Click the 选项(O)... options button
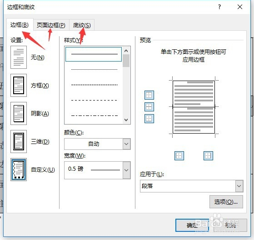Screen dimensions: 254x240 pos(226,202)
